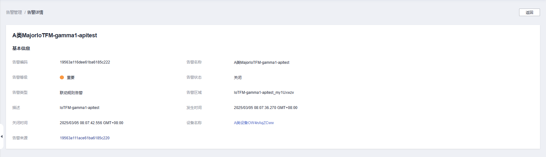Click the 告警编码 label
Viewport: 546px width, 157px height.
point(20,62)
